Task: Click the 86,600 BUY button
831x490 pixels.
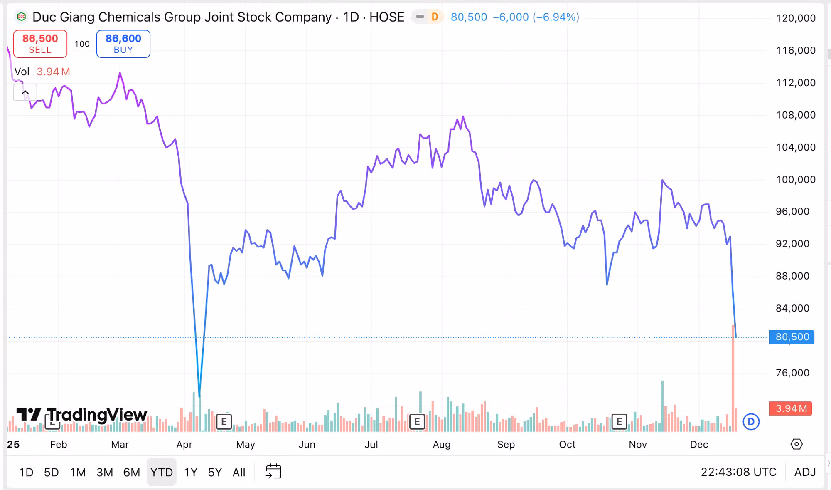Action: pos(123,44)
